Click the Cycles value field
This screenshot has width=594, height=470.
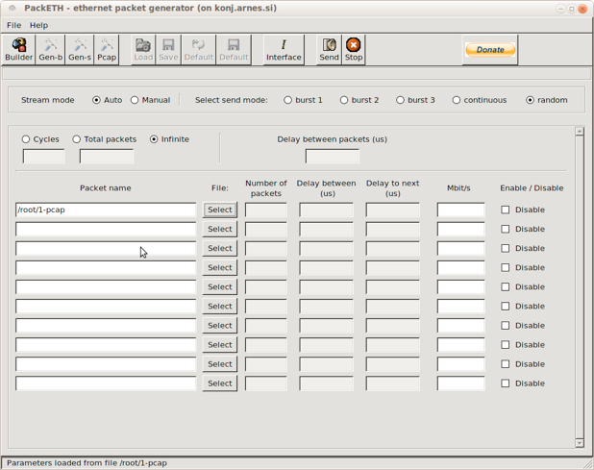[x=43, y=157]
